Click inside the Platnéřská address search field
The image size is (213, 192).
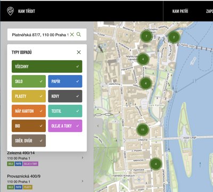pyautogui.click(x=40, y=35)
